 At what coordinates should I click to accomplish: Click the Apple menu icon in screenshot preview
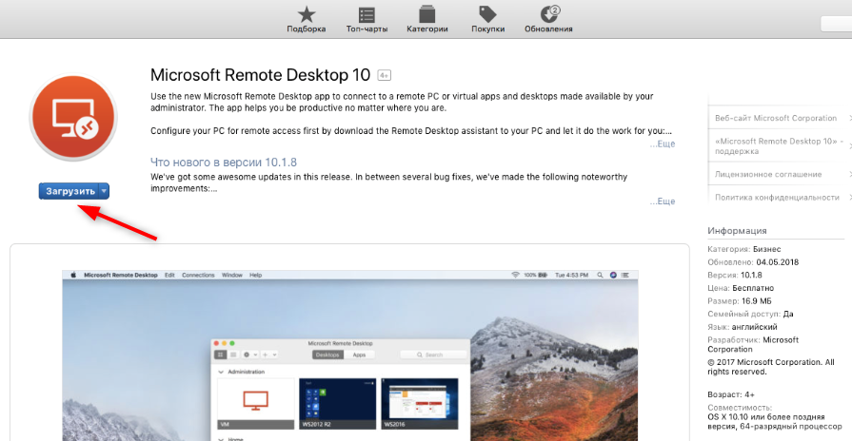click(72, 275)
